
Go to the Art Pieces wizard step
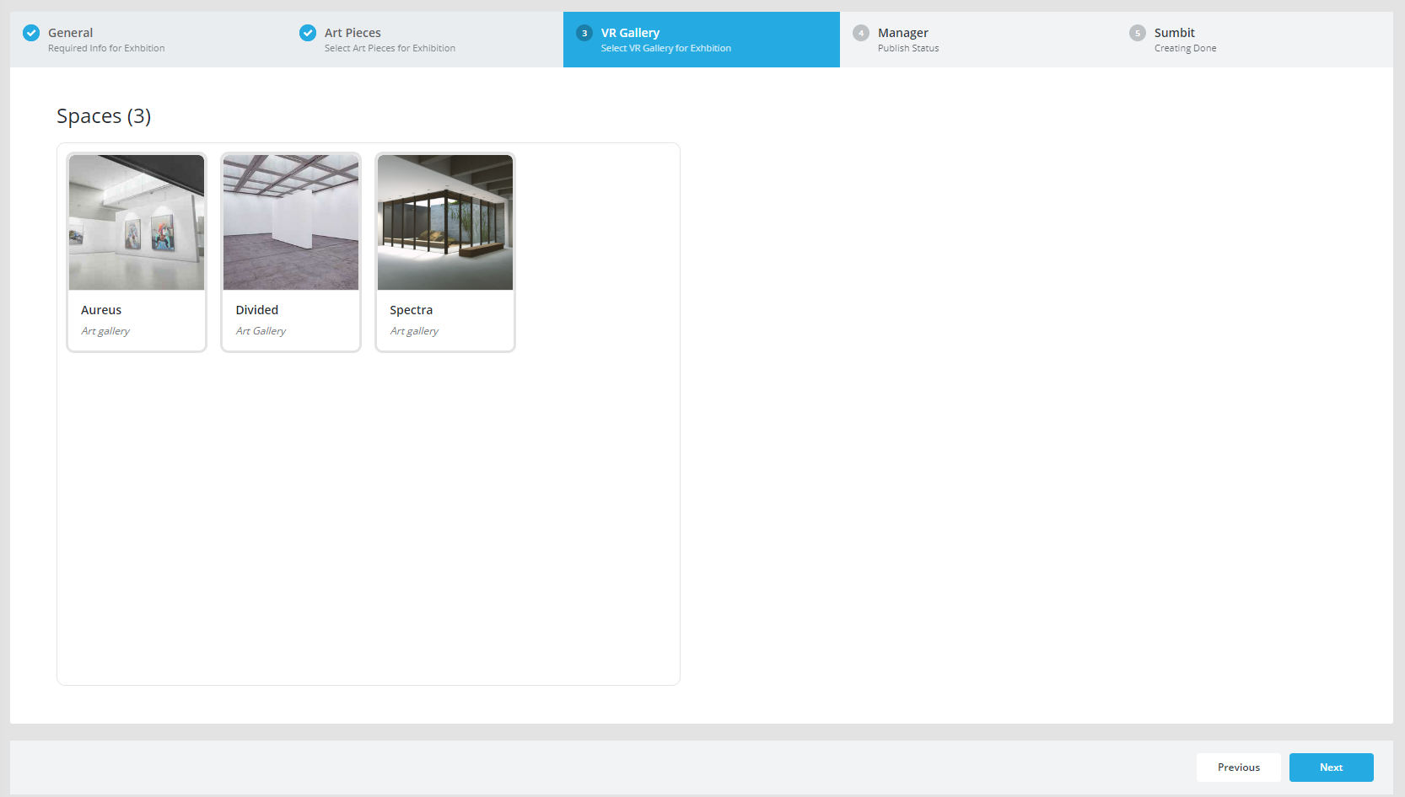click(425, 40)
